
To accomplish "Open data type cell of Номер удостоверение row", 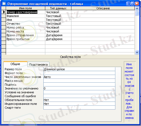I will coord(58,12).
